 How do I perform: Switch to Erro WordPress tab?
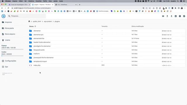(x=66, y=5)
